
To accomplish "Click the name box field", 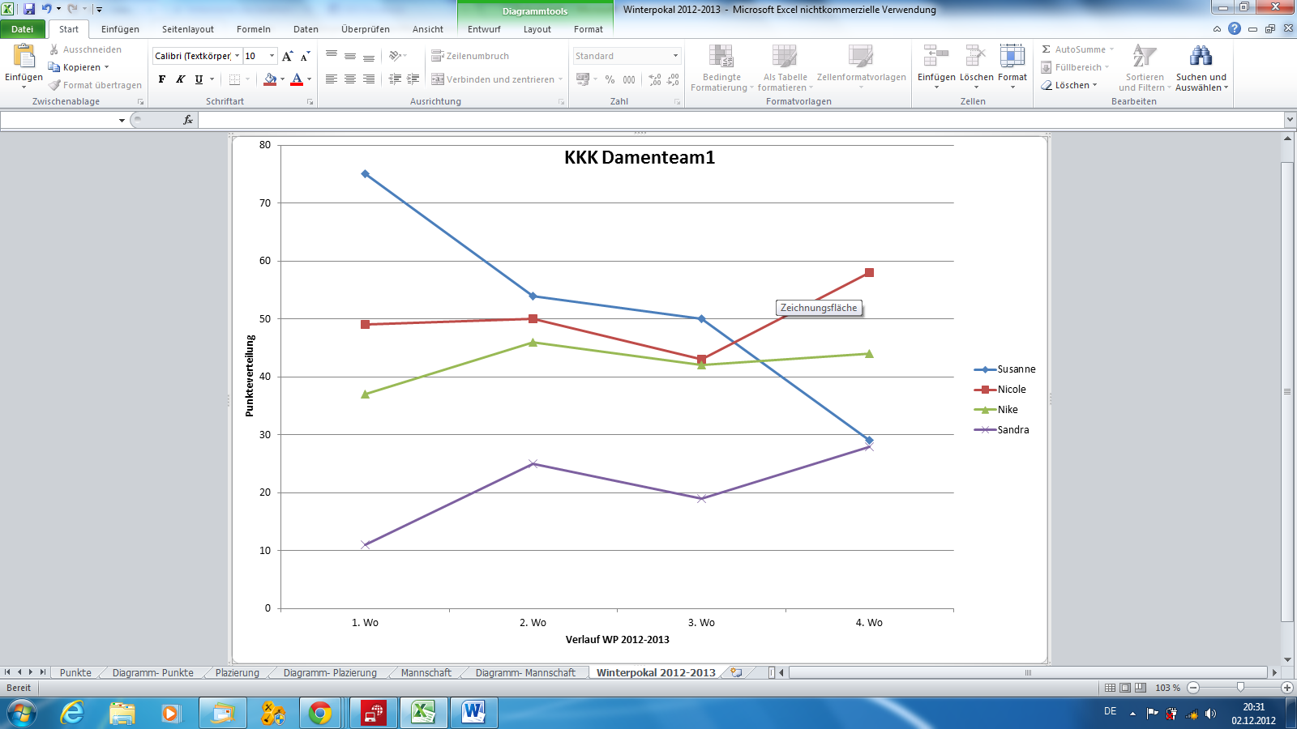I will click(x=58, y=120).
